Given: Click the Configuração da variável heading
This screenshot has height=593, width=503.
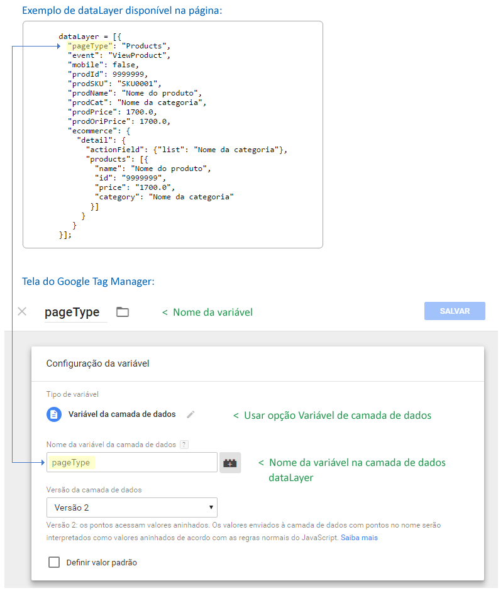Looking at the screenshot, I should pyautogui.click(x=97, y=363).
